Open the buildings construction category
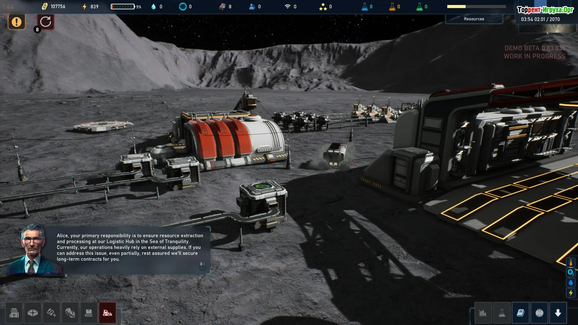This screenshot has height=325, width=578. pos(14,313)
